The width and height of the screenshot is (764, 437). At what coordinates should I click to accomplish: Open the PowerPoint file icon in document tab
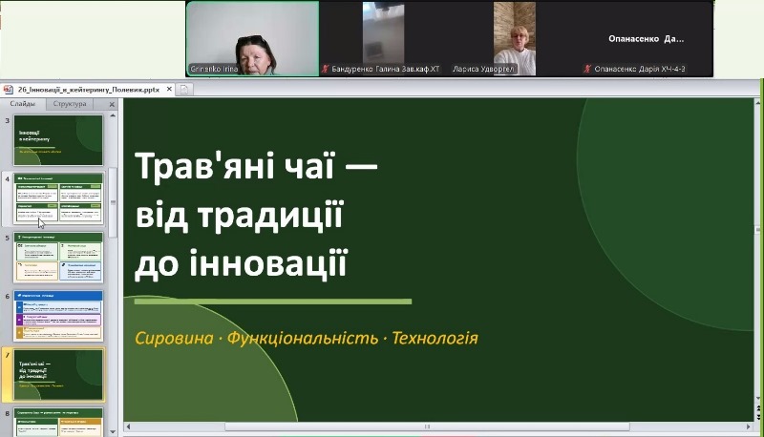9,90
